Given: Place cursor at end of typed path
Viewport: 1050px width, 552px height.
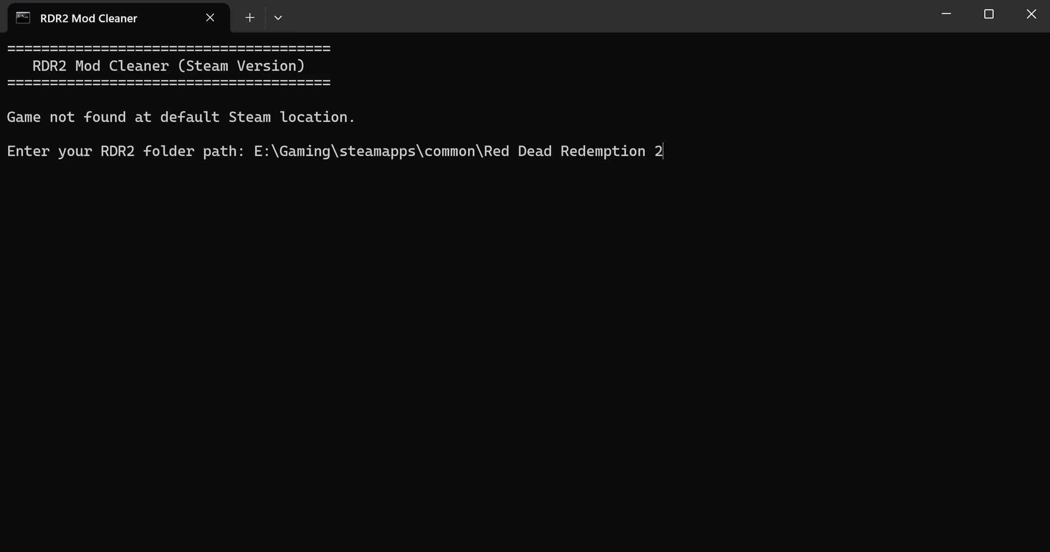Looking at the screenshot, I should pos(663,151).
